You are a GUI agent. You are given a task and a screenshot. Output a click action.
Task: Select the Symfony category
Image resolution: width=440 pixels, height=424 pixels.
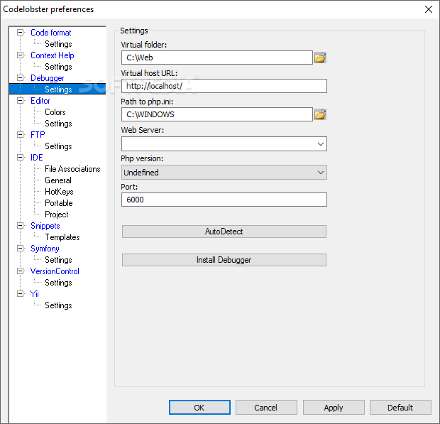click(x=45, y=249)
